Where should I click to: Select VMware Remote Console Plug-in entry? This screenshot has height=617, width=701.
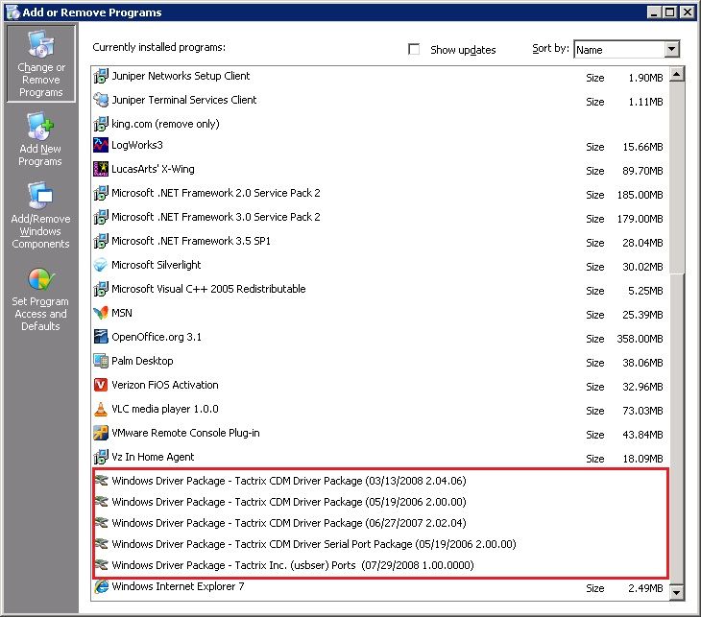coord(185,433)
